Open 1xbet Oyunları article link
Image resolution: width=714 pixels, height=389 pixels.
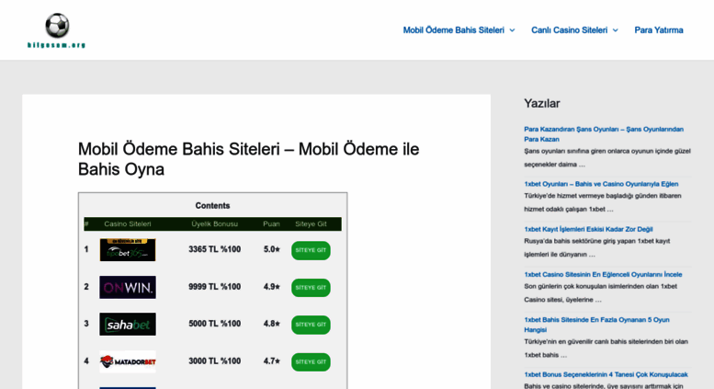601,184
